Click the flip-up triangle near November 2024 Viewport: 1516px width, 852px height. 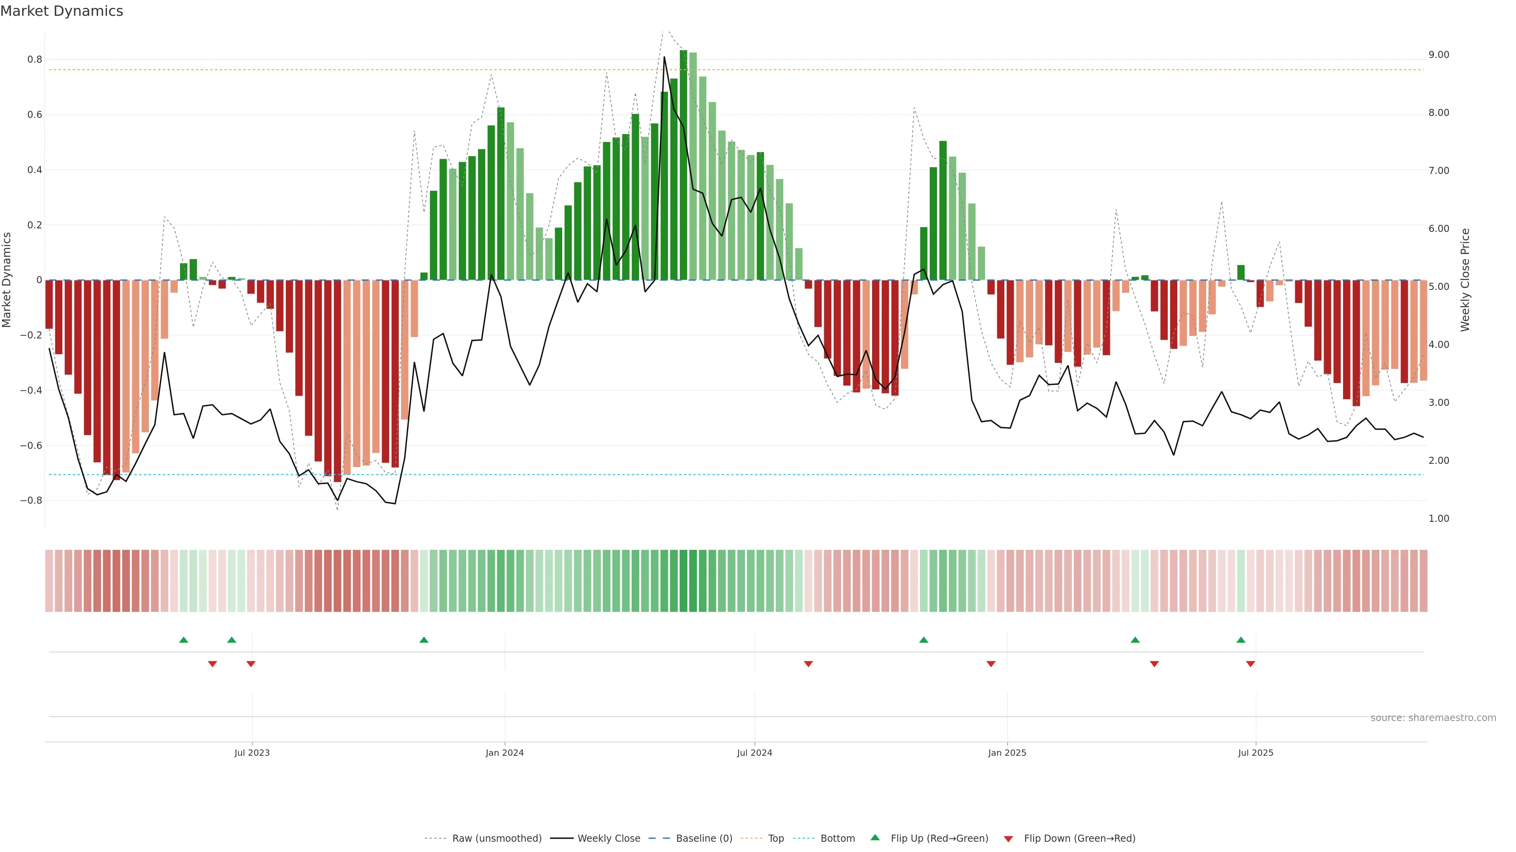click(x=923, y=640)
